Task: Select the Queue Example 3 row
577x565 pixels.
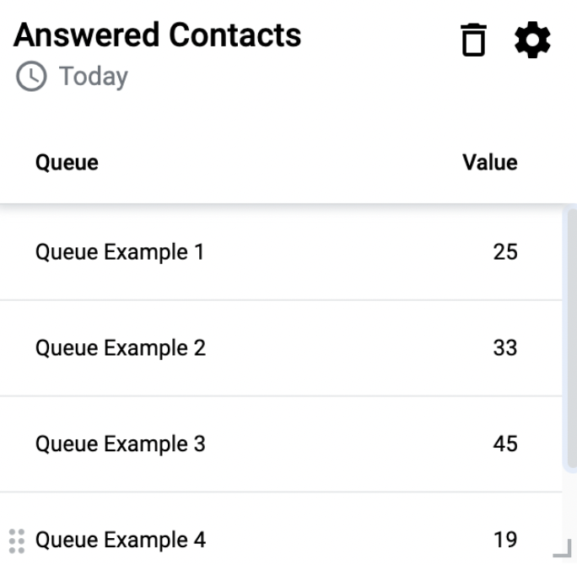Action: tap(281, 444)
